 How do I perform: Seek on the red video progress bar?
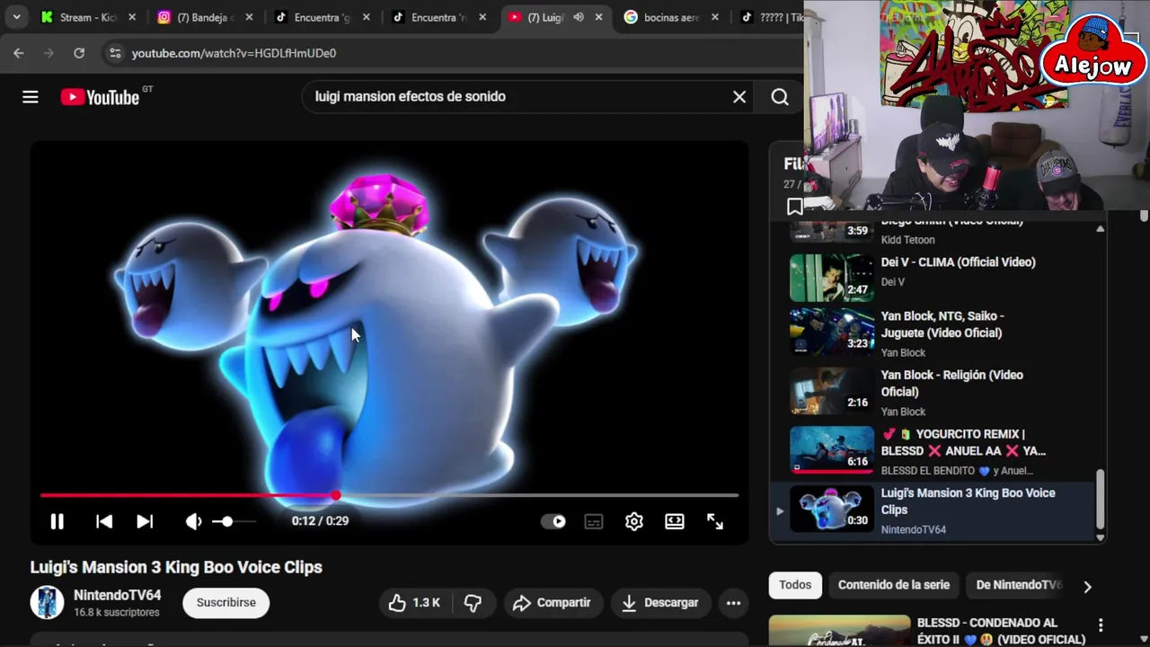389,495
